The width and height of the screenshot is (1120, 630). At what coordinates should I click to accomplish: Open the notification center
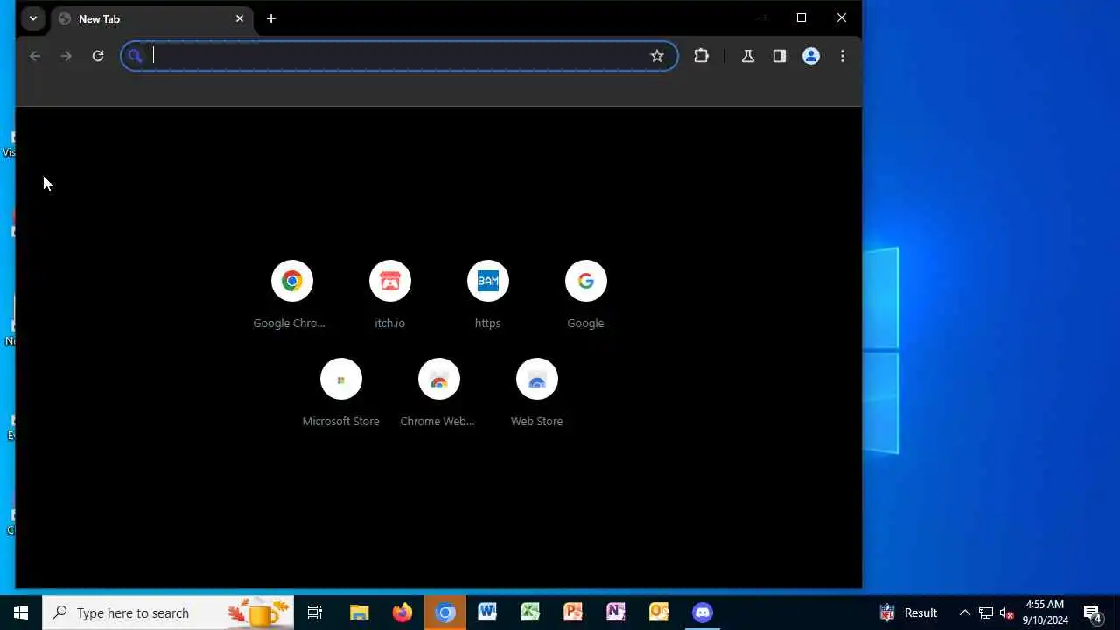click(x=1093, y=612)
